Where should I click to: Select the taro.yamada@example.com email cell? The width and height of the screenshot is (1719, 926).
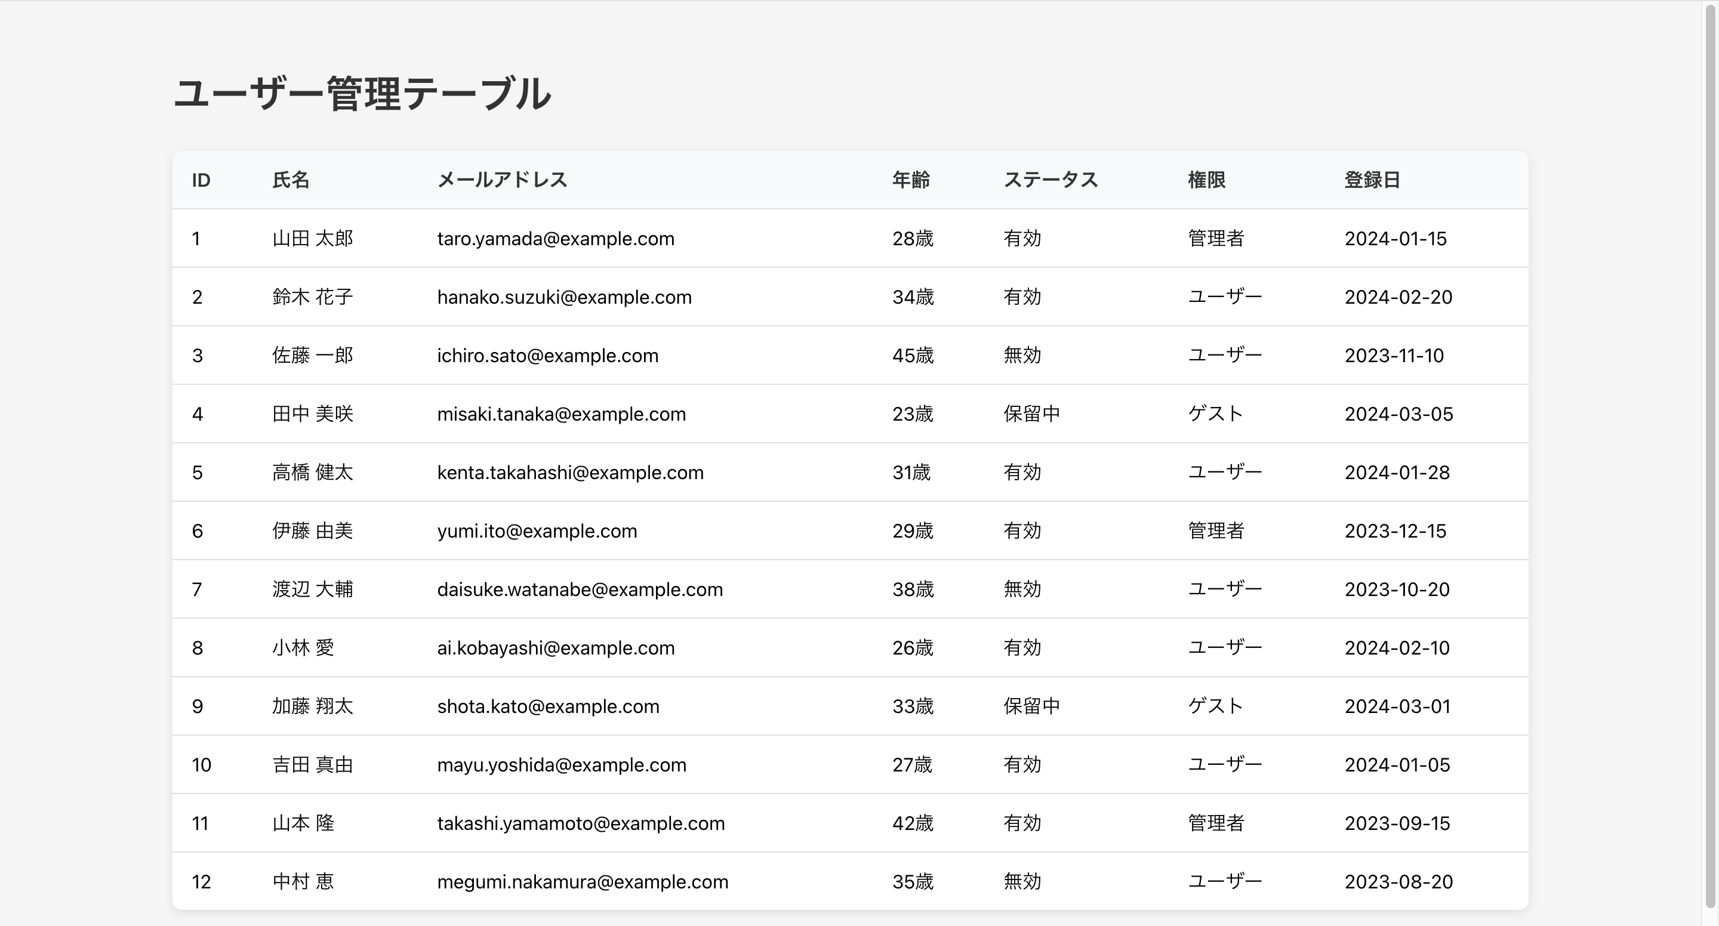click(x=555, y=239)
